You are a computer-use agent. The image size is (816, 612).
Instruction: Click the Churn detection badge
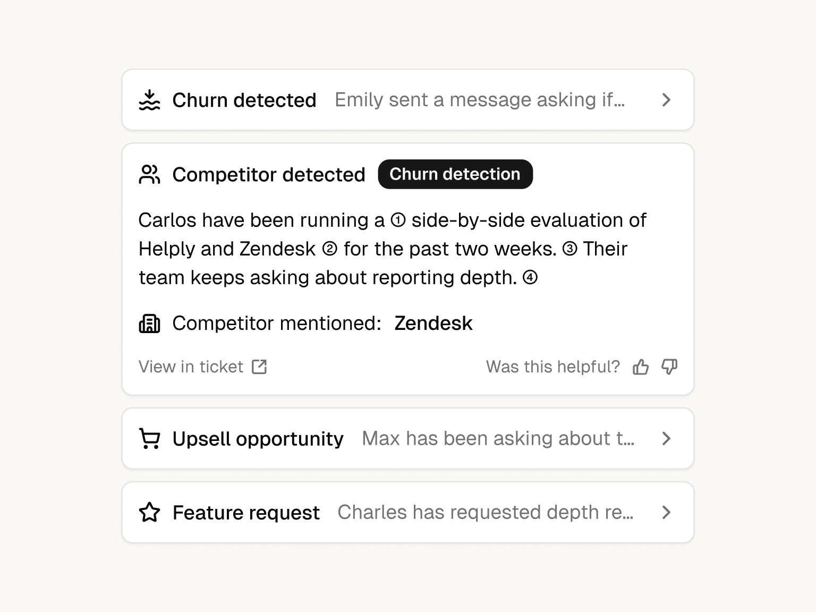click(x=455, y=174)
